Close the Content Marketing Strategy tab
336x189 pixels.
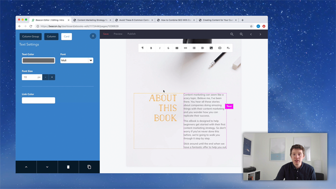pos(111,20)
